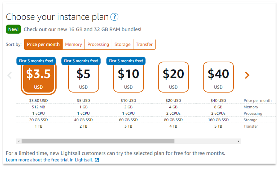This screenshot has height=169, width=278.
Task: Sort plans by Price per month
Action: [x=43, y=44]
